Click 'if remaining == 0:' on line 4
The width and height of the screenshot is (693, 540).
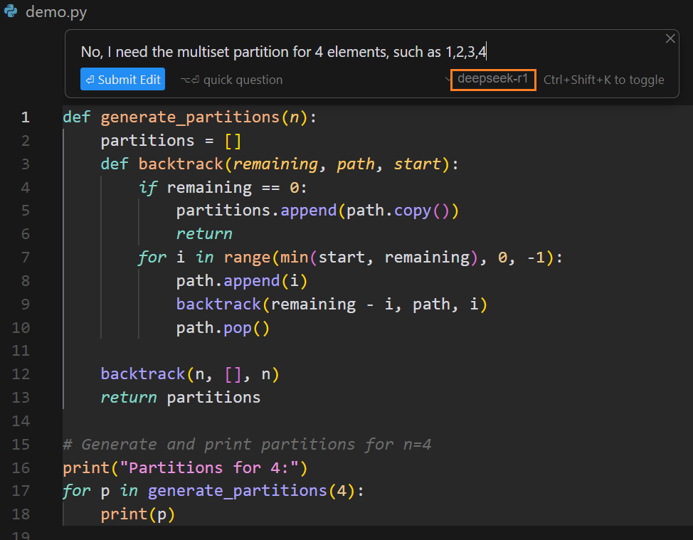[x=223, y=188]
